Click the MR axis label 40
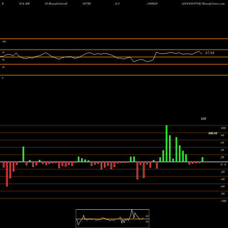Viewport: 228px width, 228px height. coord(222,150)
